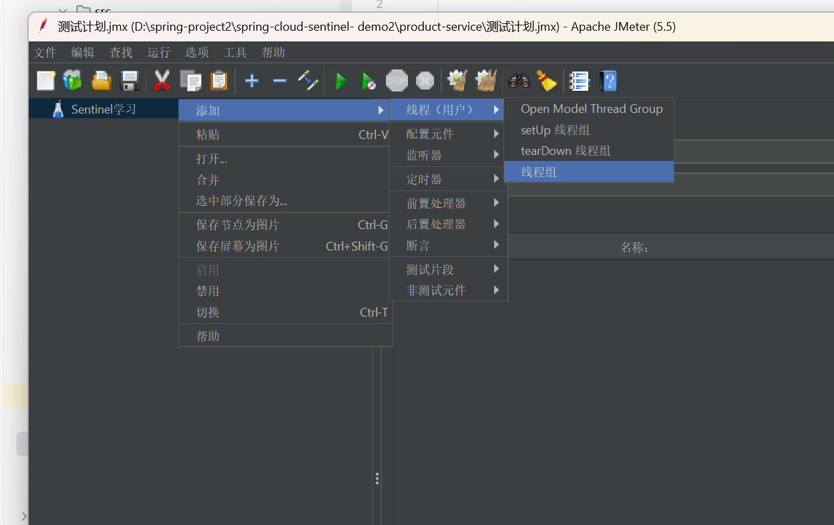This screenshot has height=525, width=834.
Task: Select 保存节点为图片 entry
Action: [x=285, y=224]
